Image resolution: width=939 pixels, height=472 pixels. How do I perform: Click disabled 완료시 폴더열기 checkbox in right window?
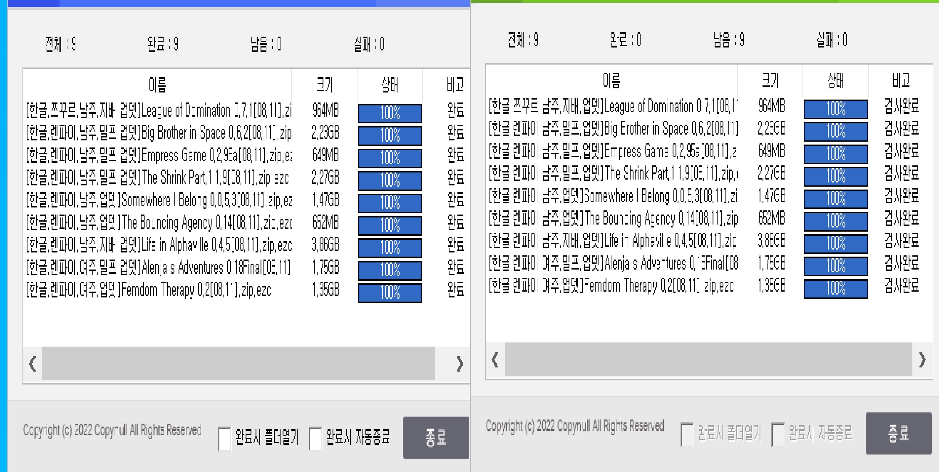pos(687,435)
